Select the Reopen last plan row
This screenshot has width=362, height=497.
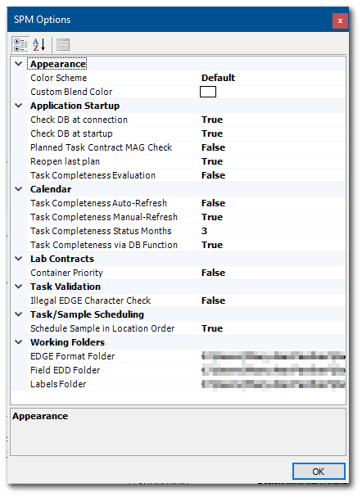pyautogui.click(x=187, y=161)
